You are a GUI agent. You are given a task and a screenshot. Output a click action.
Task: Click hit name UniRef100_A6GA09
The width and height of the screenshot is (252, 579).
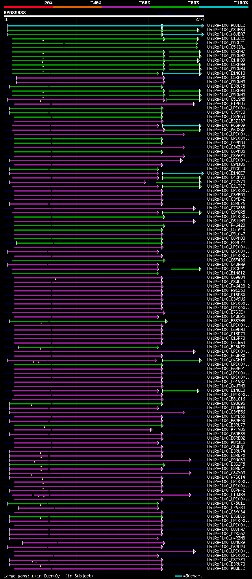tap(226, 125)
